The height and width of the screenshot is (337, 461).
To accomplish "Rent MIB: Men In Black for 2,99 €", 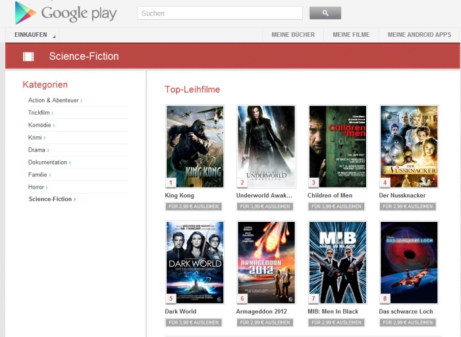I will click(337, 323).
